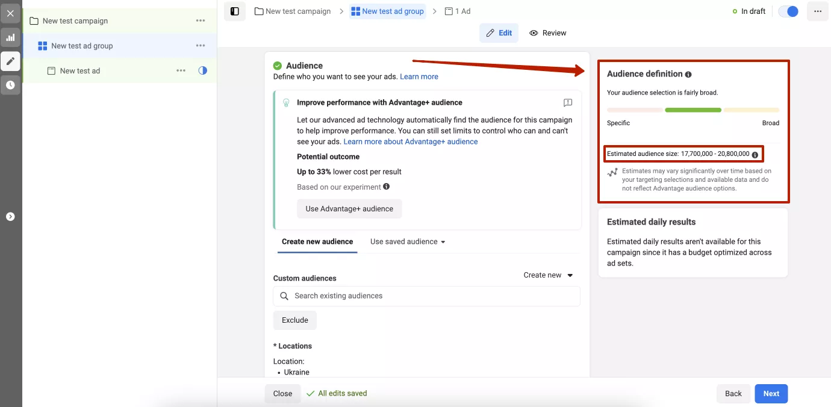Click the Next button

click(x=771, y=394)
